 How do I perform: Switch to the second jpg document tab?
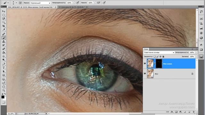tap(72, 7)
